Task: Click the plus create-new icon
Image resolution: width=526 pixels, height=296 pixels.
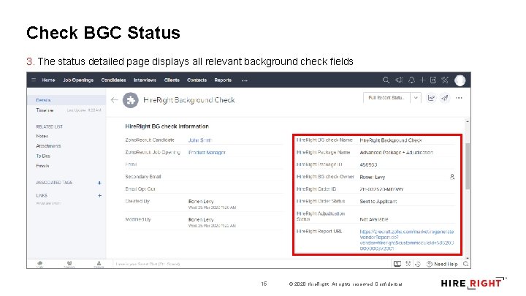Action: coord(423,80)
